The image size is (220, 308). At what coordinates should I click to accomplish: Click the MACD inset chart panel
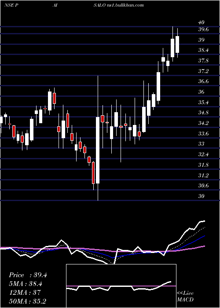tap(121, 286)
